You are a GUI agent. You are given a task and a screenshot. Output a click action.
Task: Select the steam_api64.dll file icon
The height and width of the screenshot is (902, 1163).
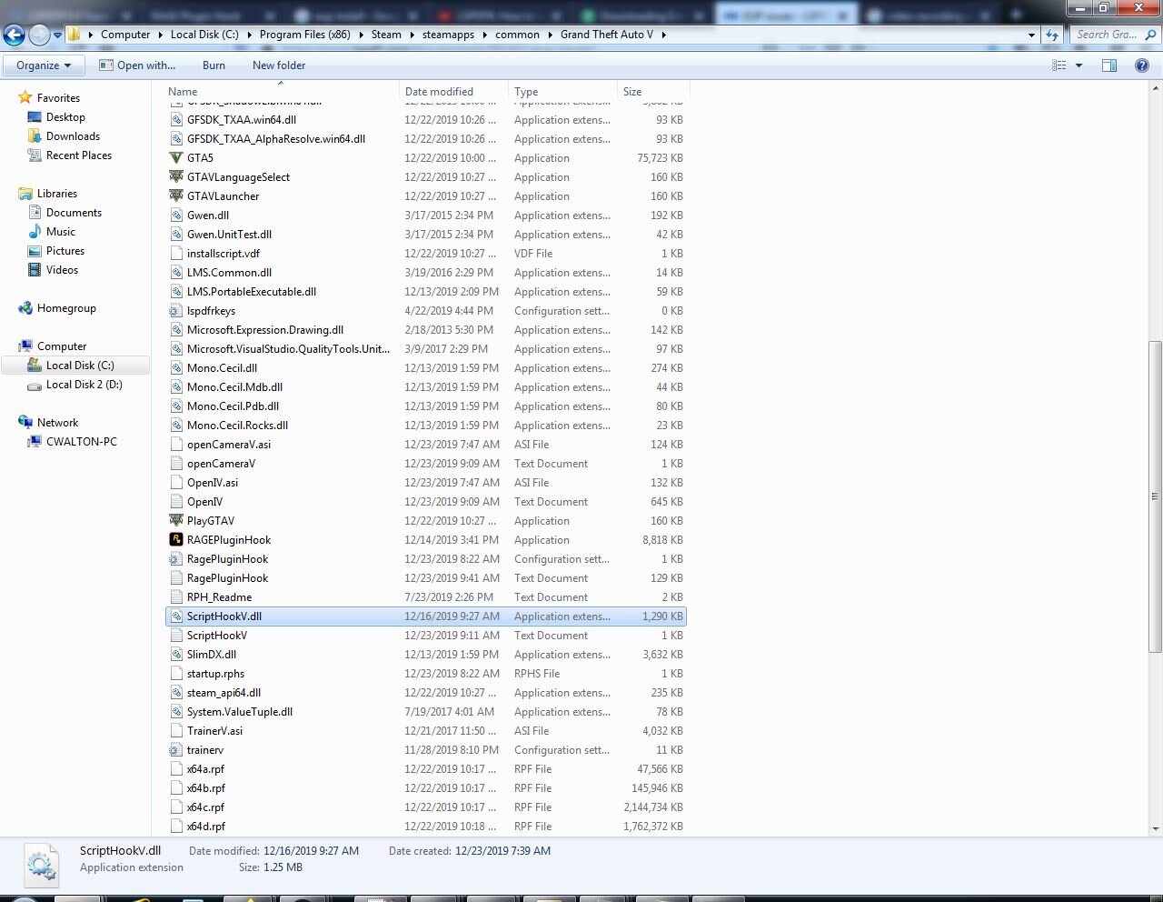(176, 693)
